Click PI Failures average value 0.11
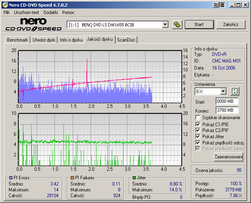This screenshot has height=203, width=251. point(116,184)
